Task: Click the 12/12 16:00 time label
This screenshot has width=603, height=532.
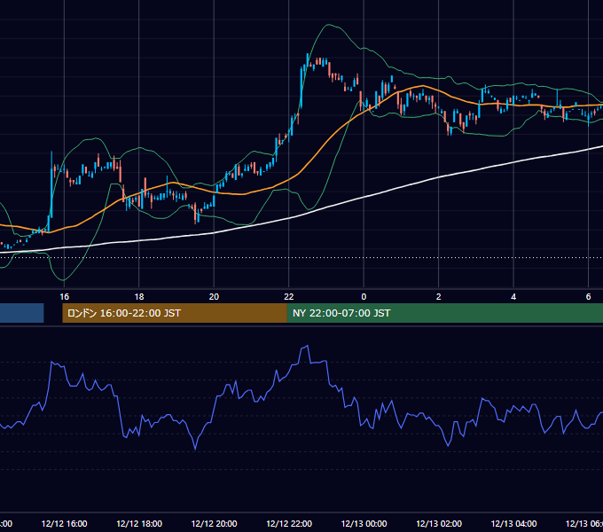Action: point(64,523)
